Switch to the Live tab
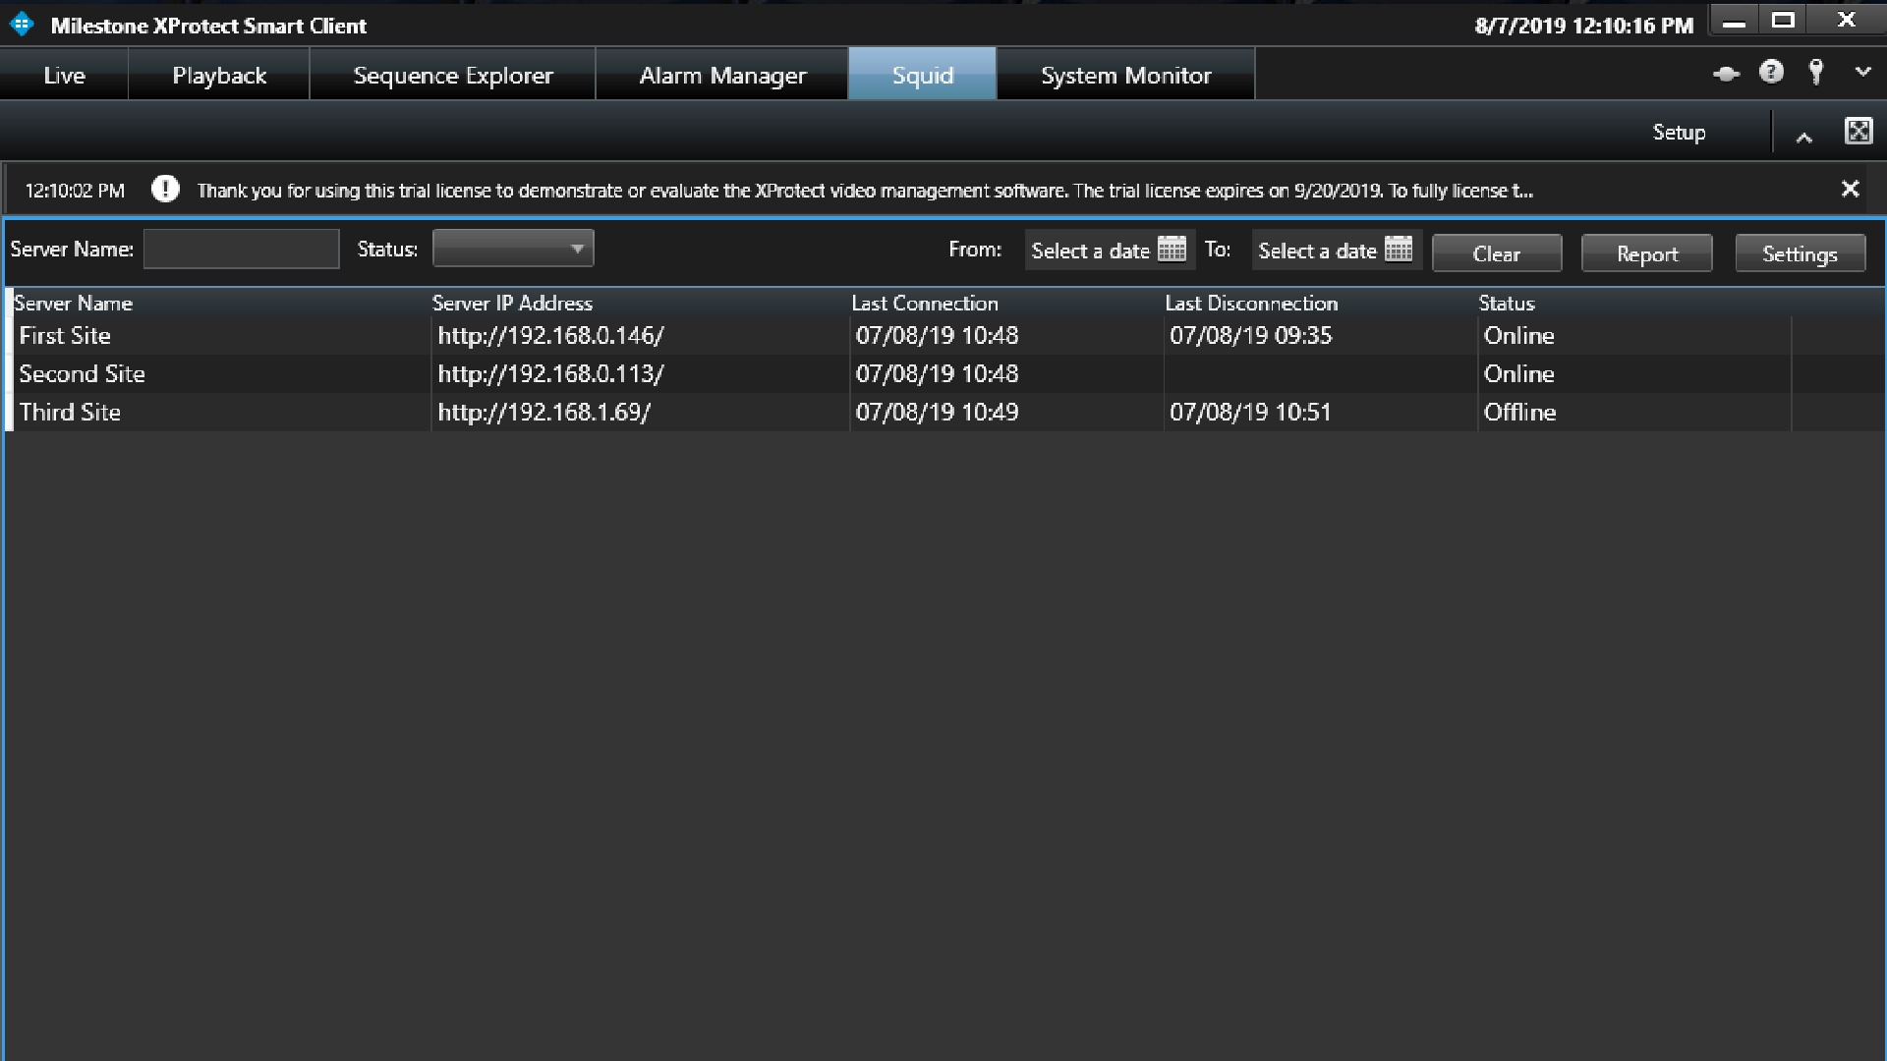 click(x=64, y=75)
